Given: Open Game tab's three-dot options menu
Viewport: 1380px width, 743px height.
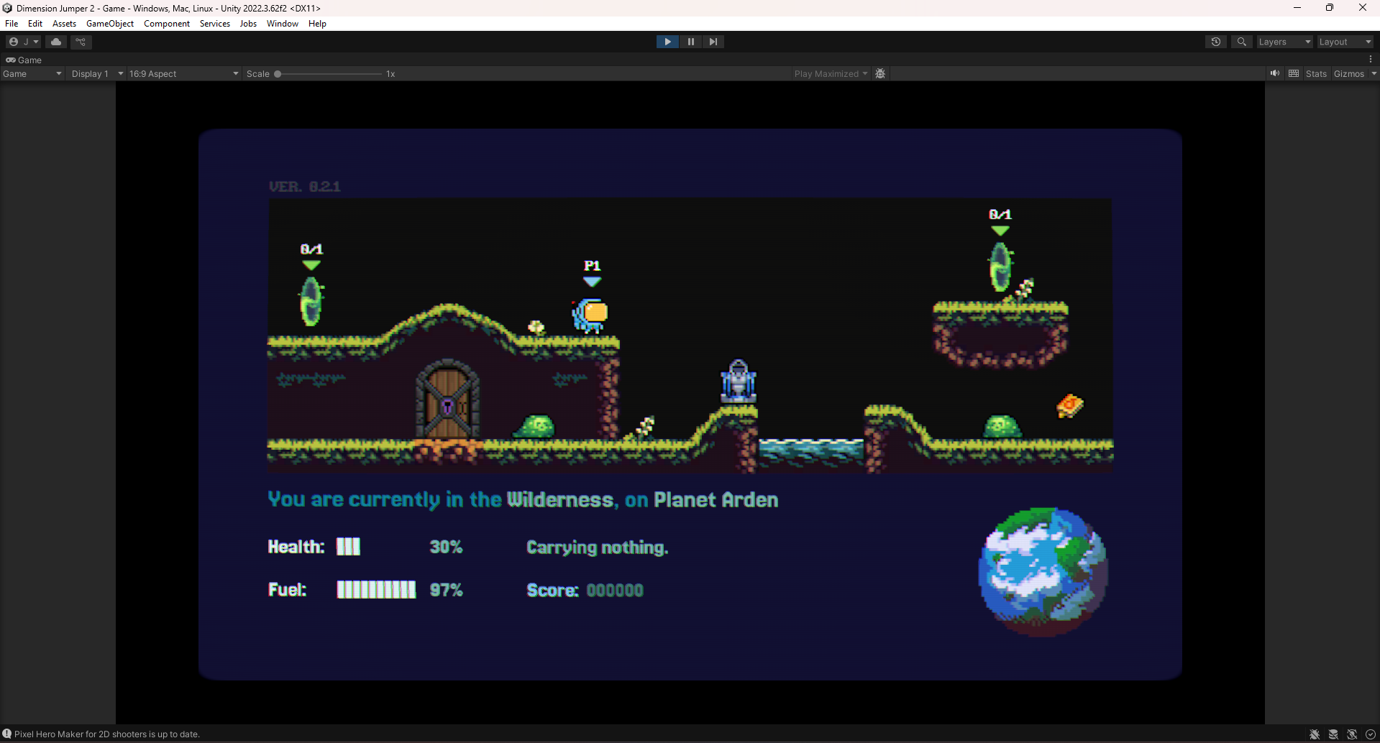Looking at the screenshot, I should [x=1371, y=60].
